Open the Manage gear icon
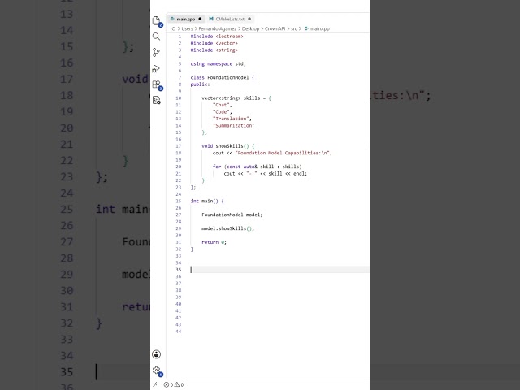Viewport: 520px width, 390px height. pos(157,370)
